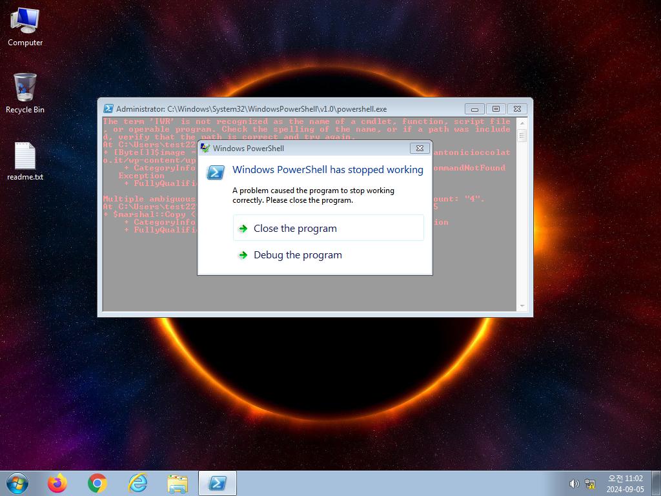Select the Recycle Bin desktop icon
Viewport: 661px width, 496px height.
(x=25, y=93)
